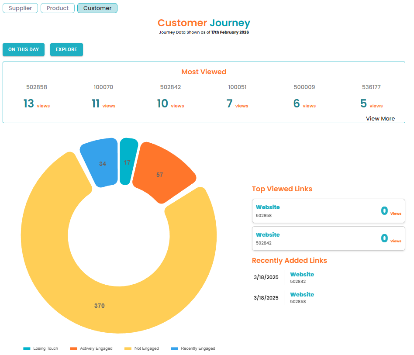Open customer 500009 with 6 views

(x=304, y=87)
